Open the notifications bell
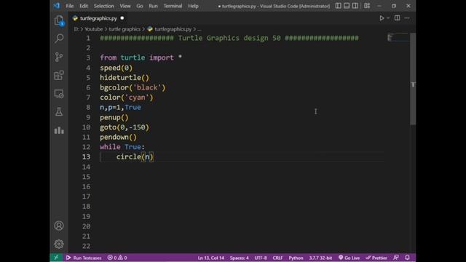466x262 pixels. 407,258
